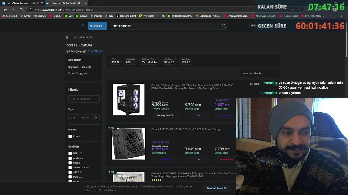Open MissXss bookmark
The height and width of the screenshot is (195, 348).
point(96,16)
